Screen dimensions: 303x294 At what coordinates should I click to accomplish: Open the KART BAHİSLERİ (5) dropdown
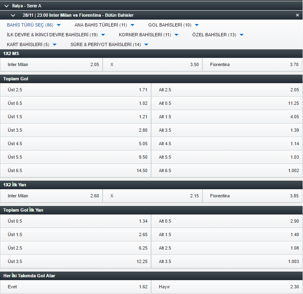(32, 45)
